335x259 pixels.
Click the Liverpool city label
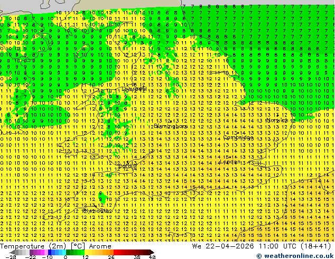click(x=134, y=88)
